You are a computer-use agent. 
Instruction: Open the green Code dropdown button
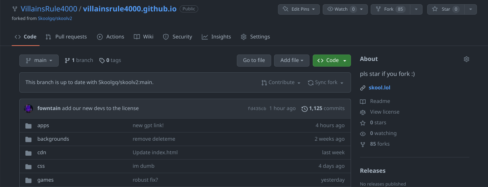coord(332,61)
